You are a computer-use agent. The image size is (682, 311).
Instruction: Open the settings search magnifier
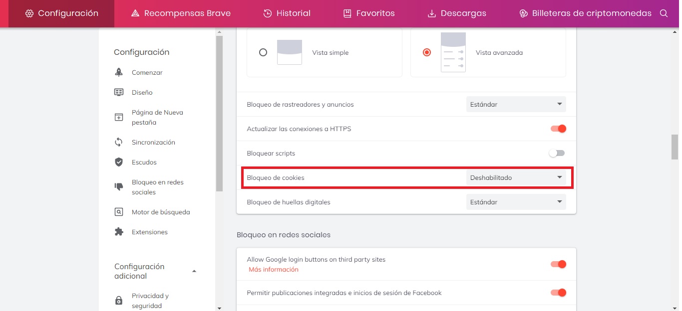(664, 13)
